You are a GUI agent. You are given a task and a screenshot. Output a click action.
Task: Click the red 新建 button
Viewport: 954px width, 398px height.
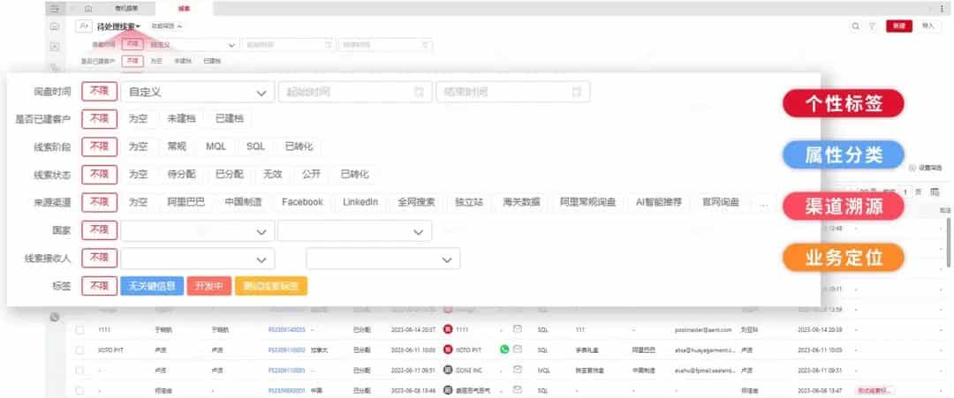(898, 26)
